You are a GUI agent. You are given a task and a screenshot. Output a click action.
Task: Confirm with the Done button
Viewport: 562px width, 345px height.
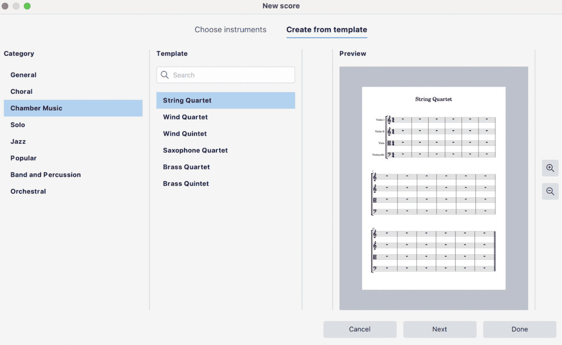(519, 329)
